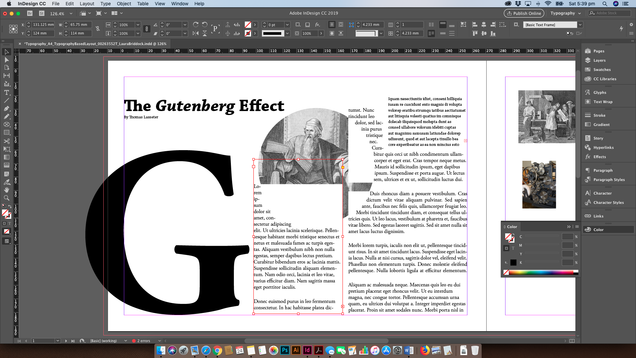Select the Rectangle tool
This screenshot has width=636, height=358.
point(6,132)
